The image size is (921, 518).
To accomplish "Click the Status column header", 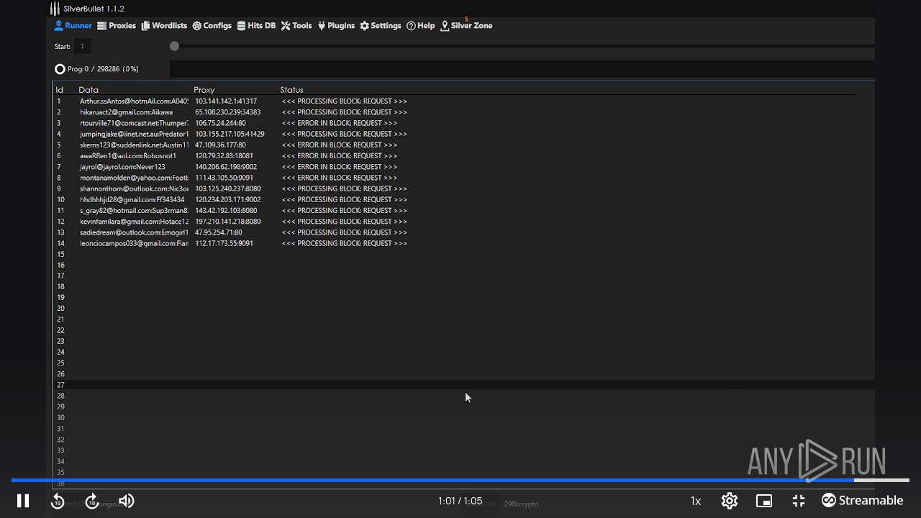I will click(291, 90).
